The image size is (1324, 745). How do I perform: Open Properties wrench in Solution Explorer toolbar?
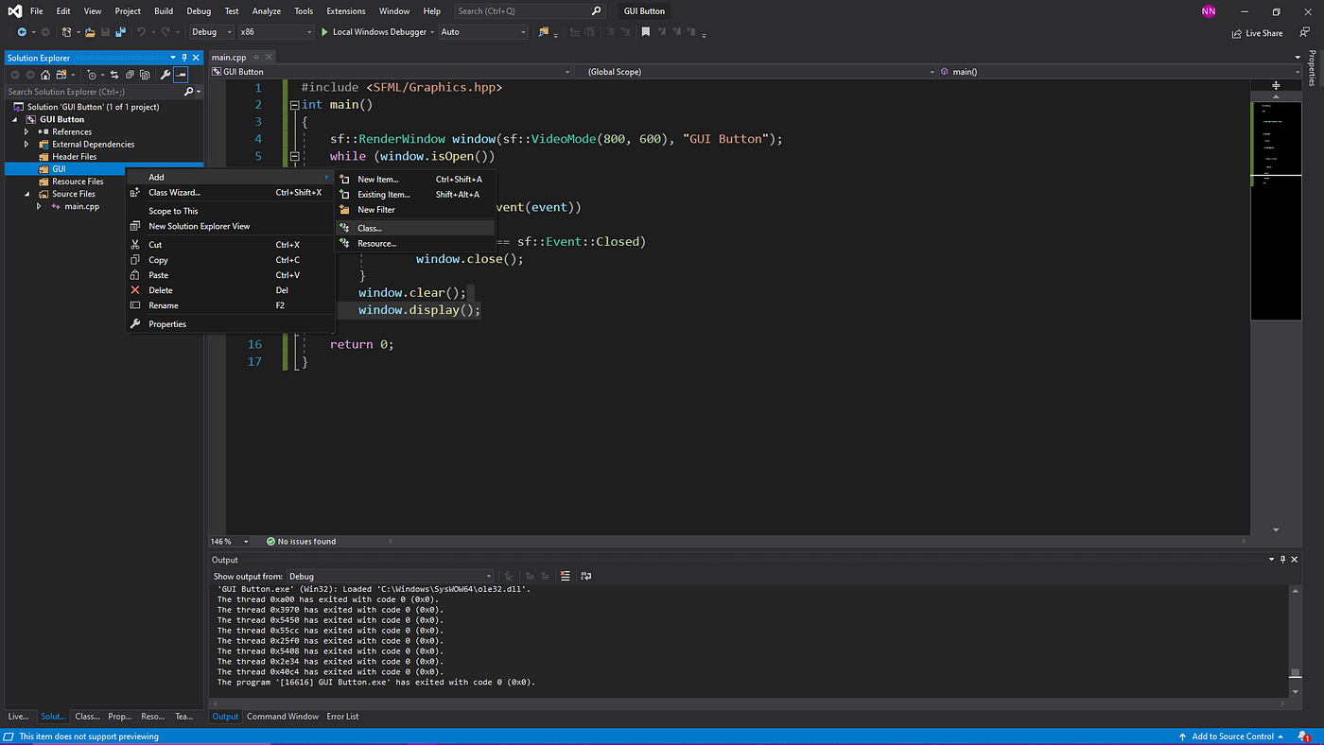165,75
